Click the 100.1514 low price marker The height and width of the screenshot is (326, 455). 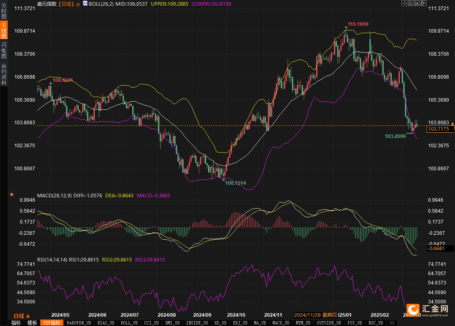[236, 183]
